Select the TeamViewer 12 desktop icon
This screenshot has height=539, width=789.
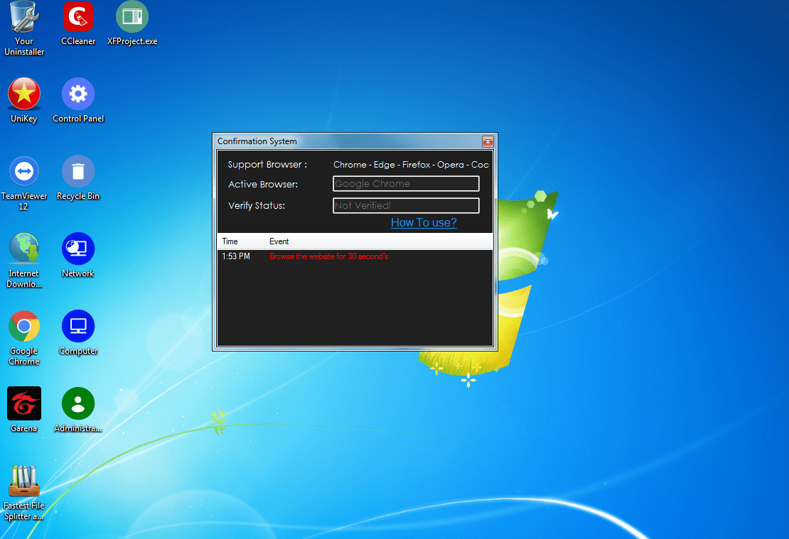click(x=23, y=183)
